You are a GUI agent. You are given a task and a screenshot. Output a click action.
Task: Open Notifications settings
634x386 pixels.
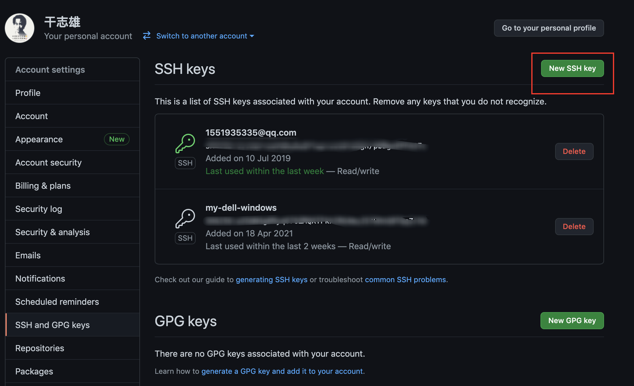[72, 279]
